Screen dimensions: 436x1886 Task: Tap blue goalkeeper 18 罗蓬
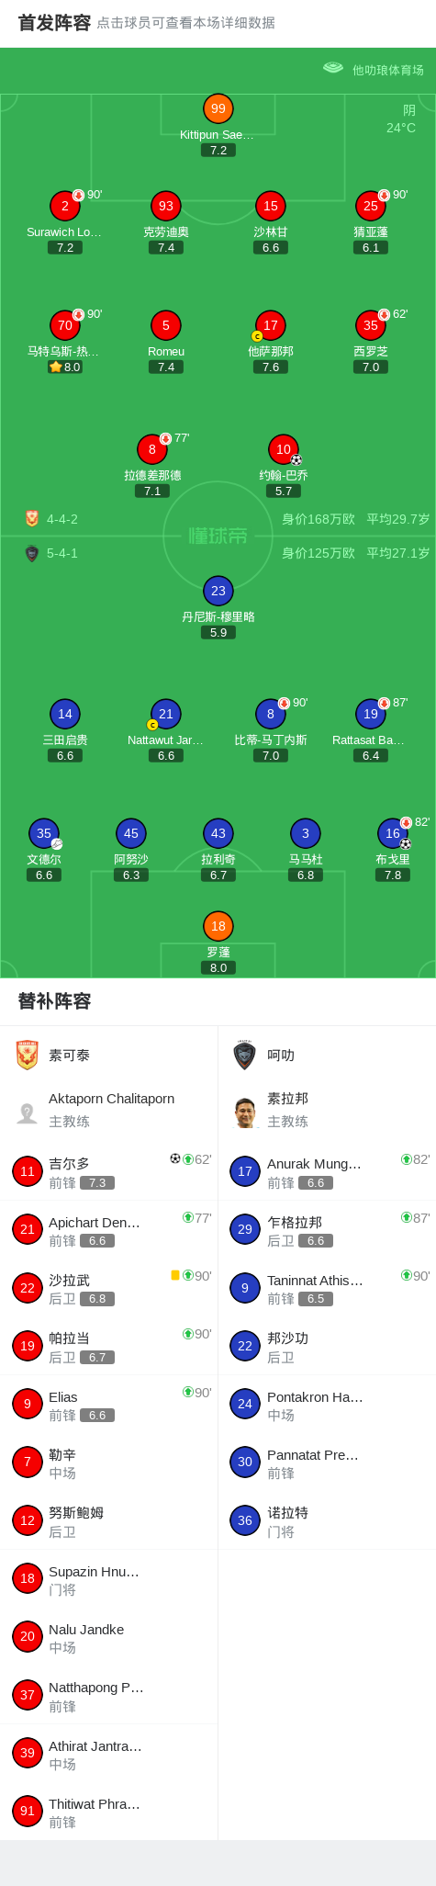pos(218,926)
